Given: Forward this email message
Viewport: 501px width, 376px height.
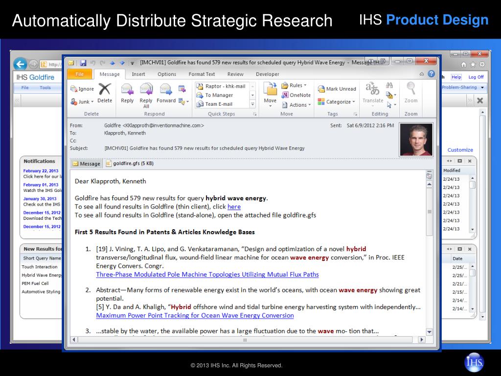Looking at the screenshot, I should 166,93.
